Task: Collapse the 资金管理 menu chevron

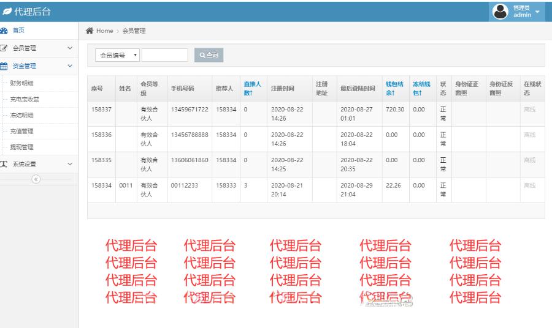Action: [70, 65]
